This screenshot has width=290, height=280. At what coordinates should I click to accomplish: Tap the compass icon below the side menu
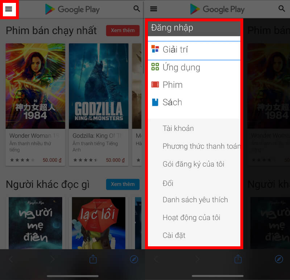(279, 259)
